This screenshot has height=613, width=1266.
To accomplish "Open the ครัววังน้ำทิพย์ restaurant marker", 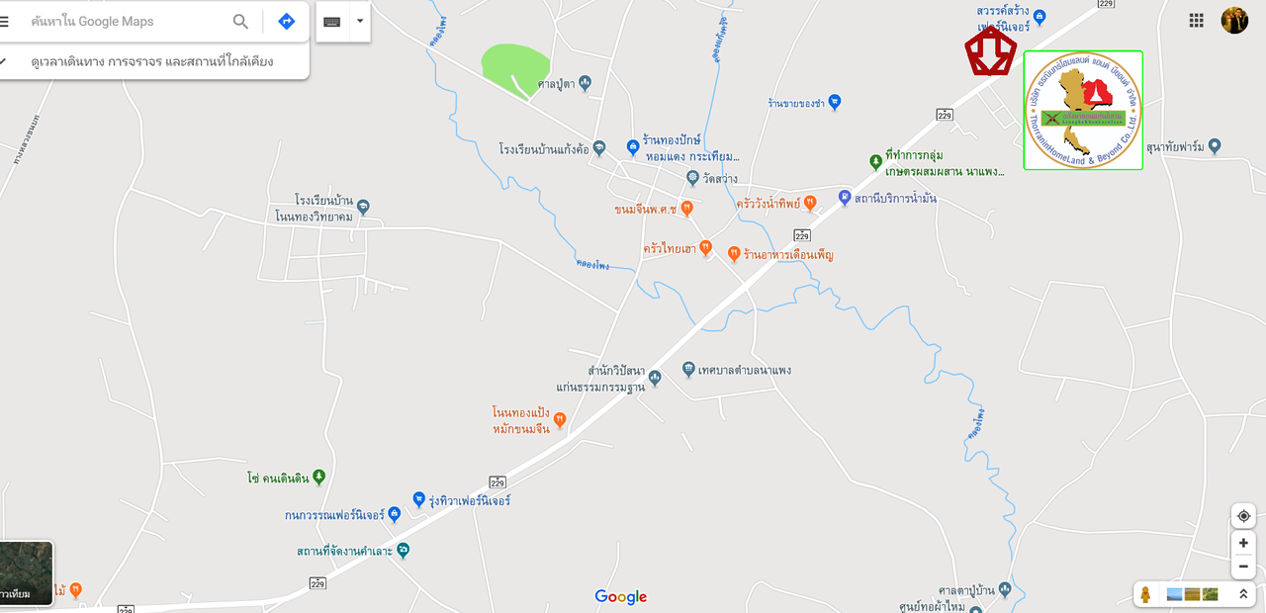I will pyautogui.click(x=810, y=203).
